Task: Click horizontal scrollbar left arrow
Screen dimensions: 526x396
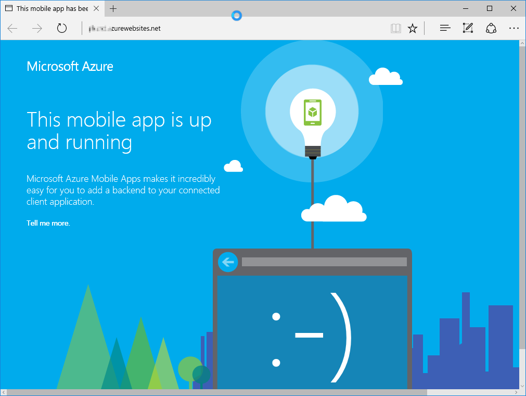Action: (3, 392)
